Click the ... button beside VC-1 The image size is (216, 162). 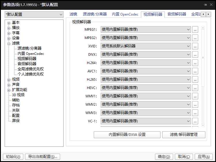[195, 121]
